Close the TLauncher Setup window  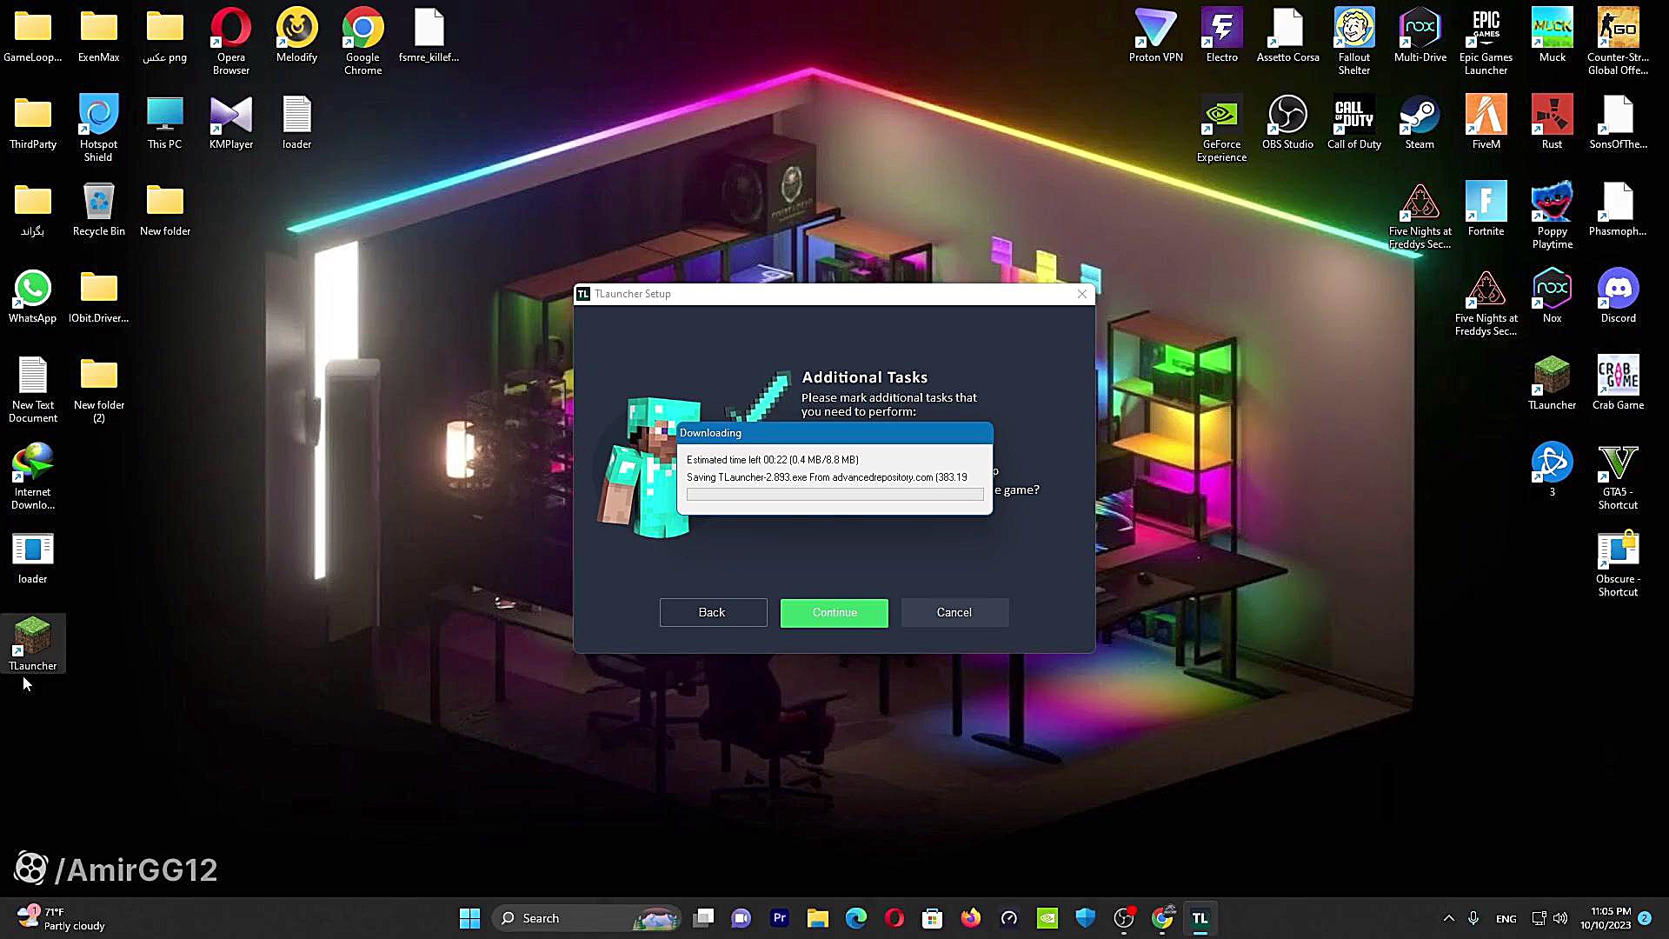[x=1082, y=294]
